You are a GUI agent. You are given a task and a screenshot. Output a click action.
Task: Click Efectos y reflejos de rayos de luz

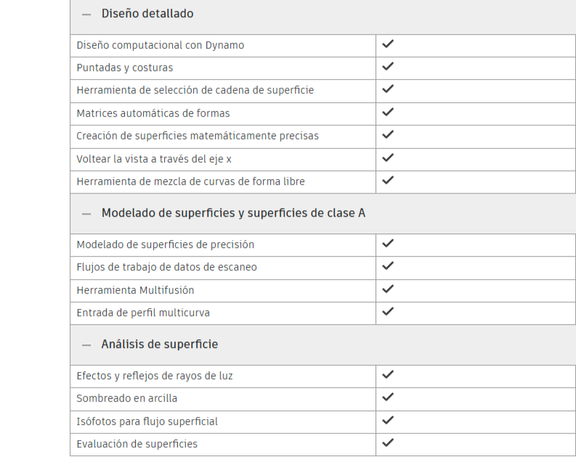click(x=155, y=376)
